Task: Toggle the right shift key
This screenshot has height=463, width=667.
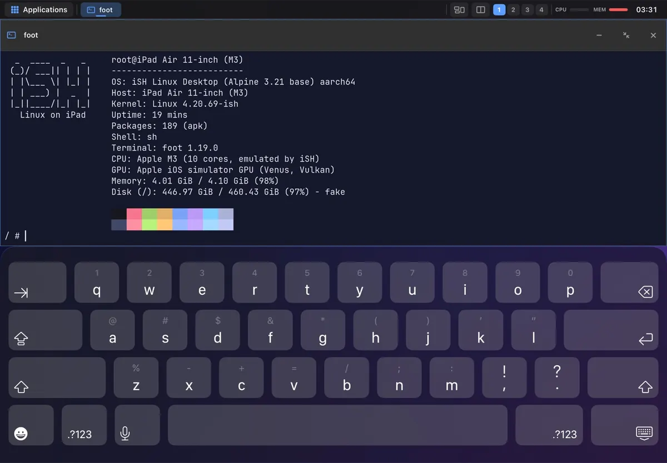Action: coord(623,378)
